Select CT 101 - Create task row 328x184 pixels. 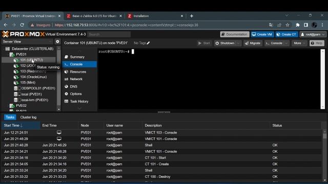(162, 164)
